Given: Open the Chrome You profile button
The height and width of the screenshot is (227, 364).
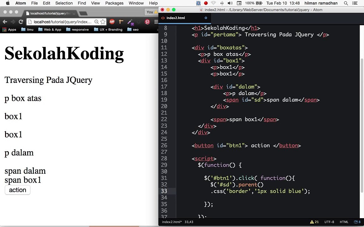Looking at the screenshot, I should pyautogui.click(x=151, y=12).
